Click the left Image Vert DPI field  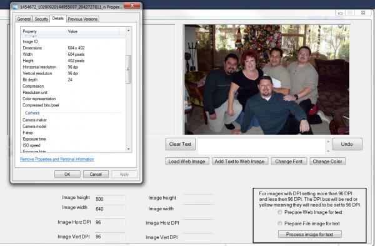point(110,236)
